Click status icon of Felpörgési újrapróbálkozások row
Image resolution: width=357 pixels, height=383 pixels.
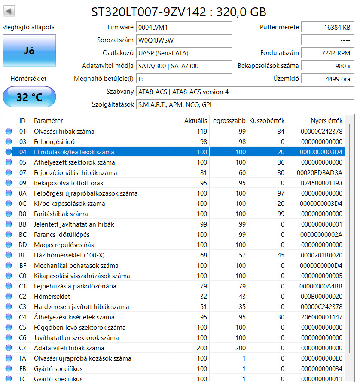click(x=9, y=193)
